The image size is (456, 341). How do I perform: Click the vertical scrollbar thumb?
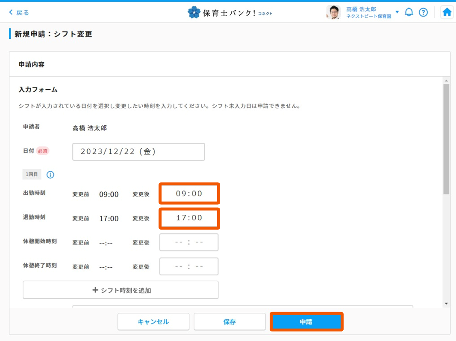pyautogui.click(x=446, y=139)
